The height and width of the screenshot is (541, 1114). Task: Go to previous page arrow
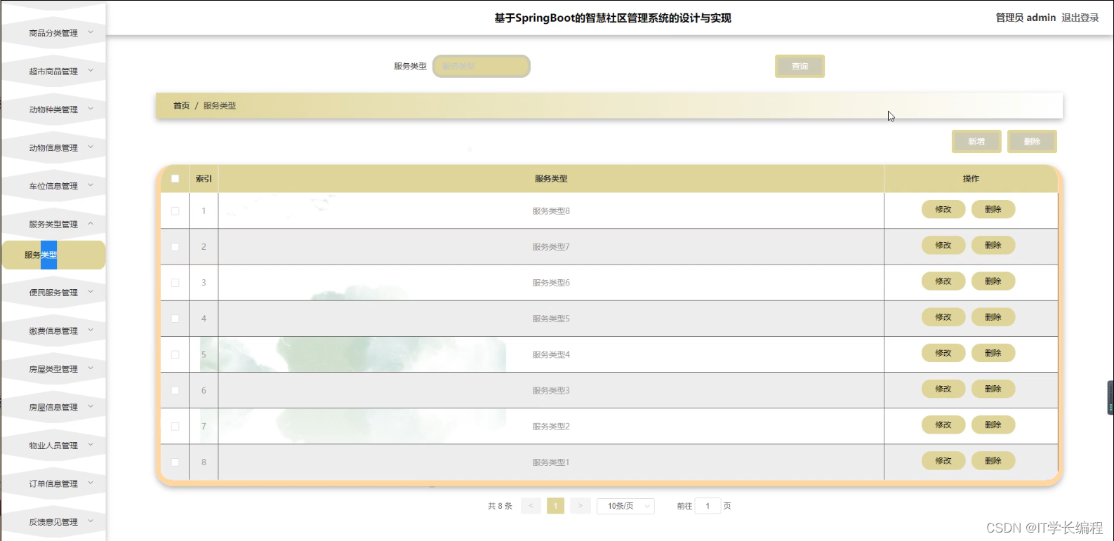531,506
